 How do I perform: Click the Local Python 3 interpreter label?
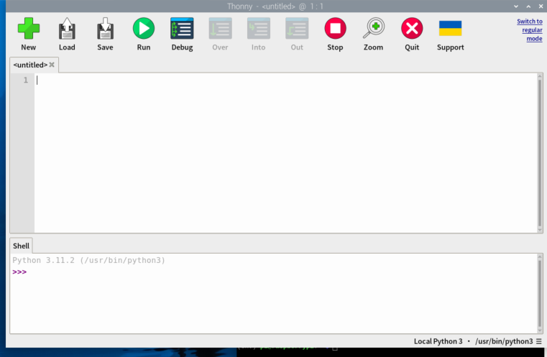pos(438,341)
